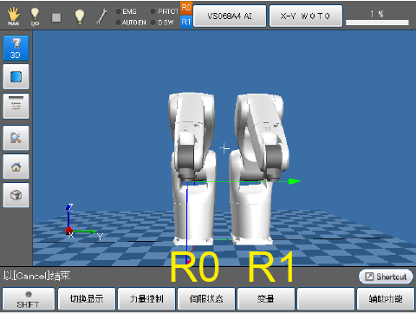The width and height of the screenshot is (416, 313).
Task: Click the zoom magnifier icon
Action: (16, 138)
